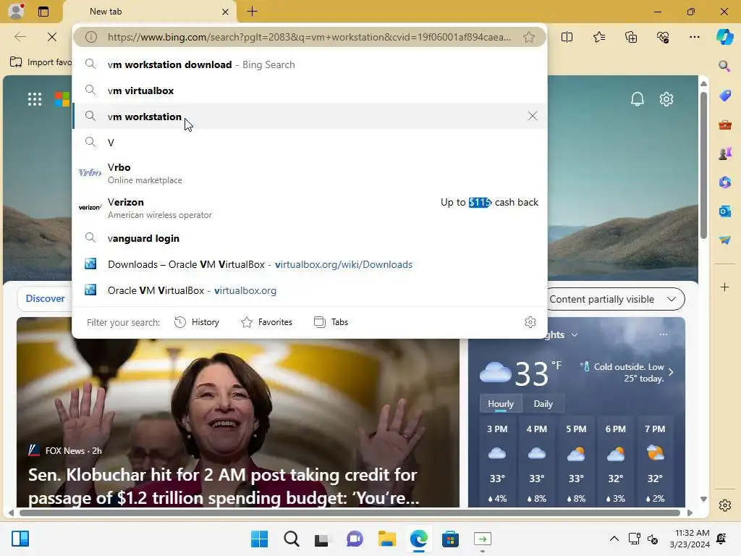This screenshot has width=741, height=556.
Task: Open Windows Start menu
Action: [x=259, y=539]
